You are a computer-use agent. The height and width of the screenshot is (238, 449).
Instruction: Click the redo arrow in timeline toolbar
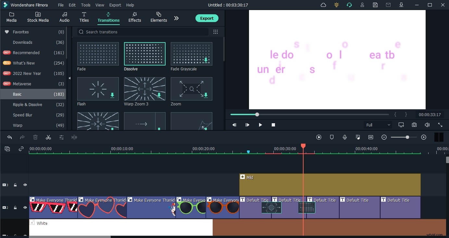point(22,137)
